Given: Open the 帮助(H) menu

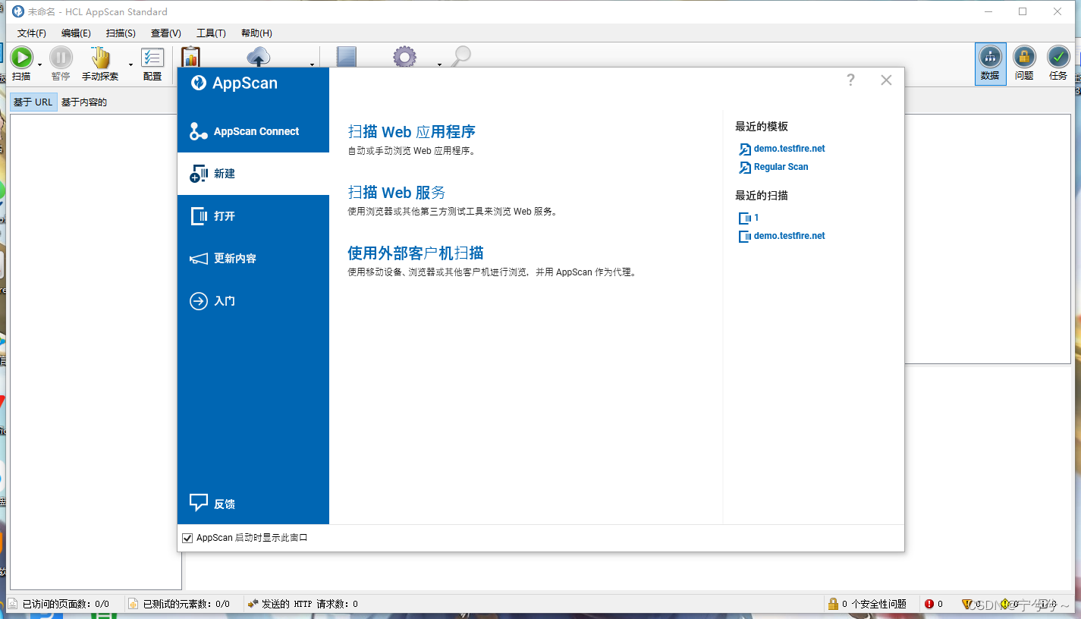Looking at the screenshot, I should 256,33.
